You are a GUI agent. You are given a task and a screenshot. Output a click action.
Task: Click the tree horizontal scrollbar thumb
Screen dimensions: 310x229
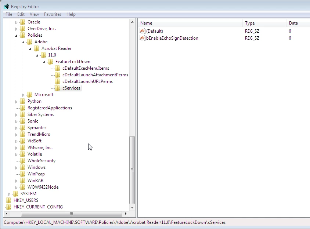coord(72,214)
